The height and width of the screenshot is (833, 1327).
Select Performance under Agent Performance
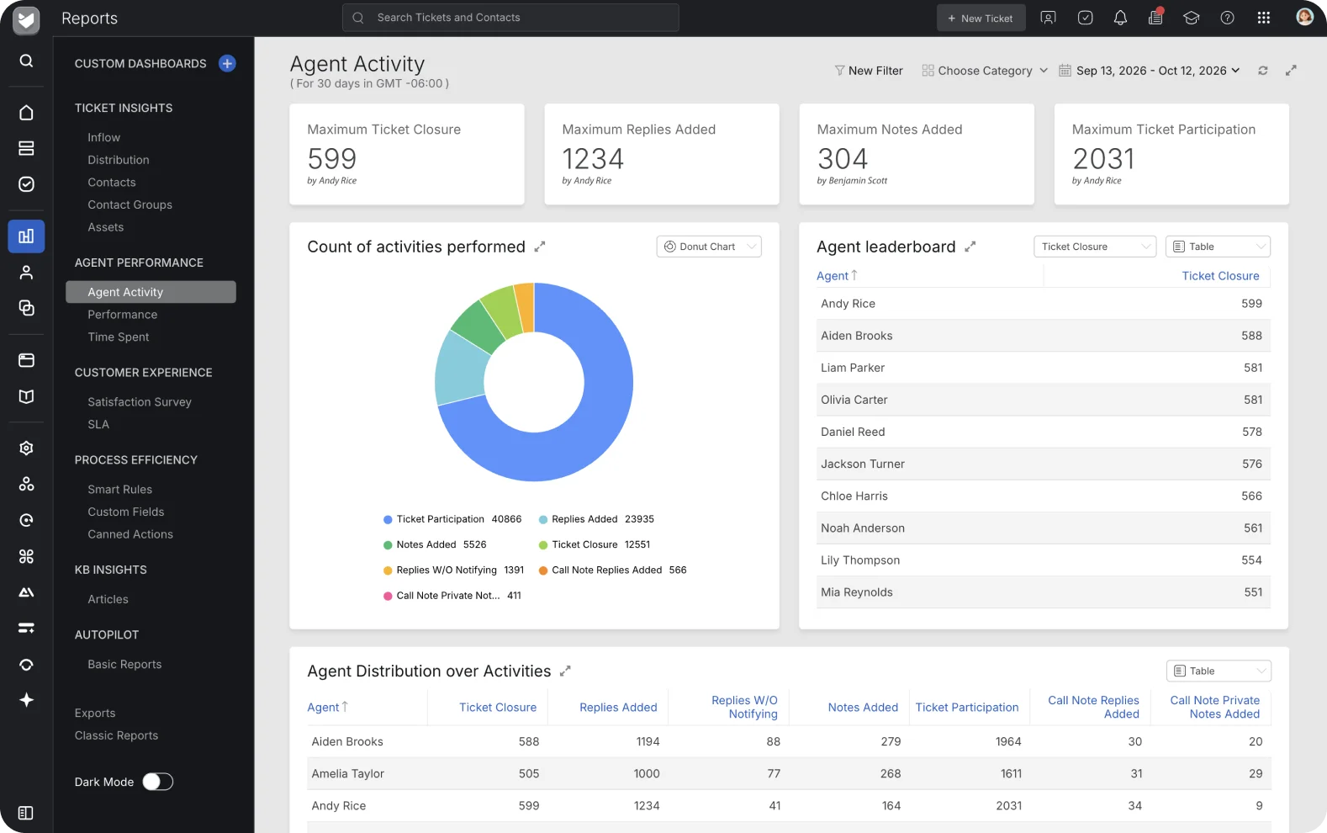click(x=123, y=315)
